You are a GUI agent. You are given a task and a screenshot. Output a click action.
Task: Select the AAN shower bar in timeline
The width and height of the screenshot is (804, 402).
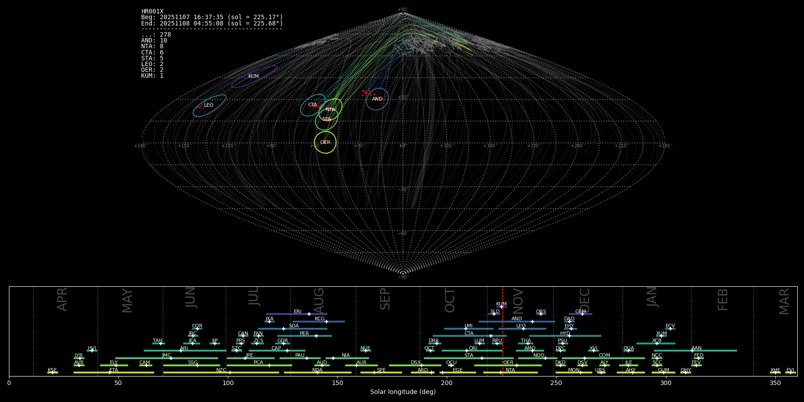point(695,351)
